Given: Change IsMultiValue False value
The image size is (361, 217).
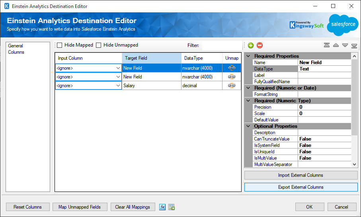Looking at the screenshot, I should click(324, 158).
